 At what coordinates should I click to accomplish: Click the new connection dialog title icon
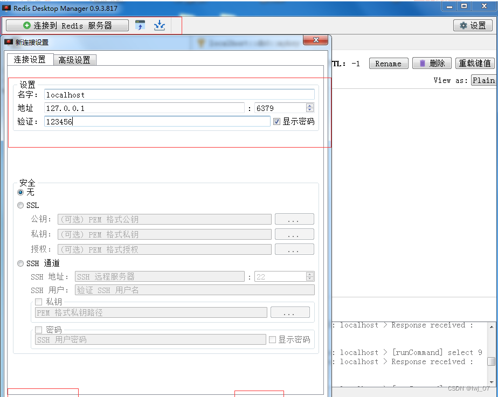(x=9, y=42)
